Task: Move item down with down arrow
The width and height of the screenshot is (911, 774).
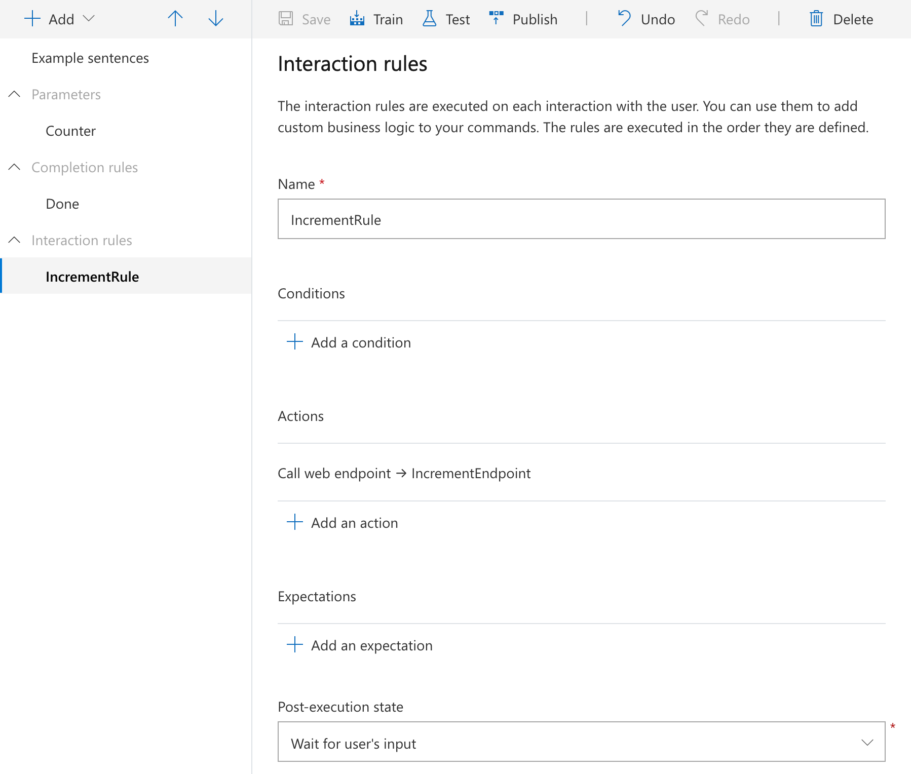Action: pos(216,19)
